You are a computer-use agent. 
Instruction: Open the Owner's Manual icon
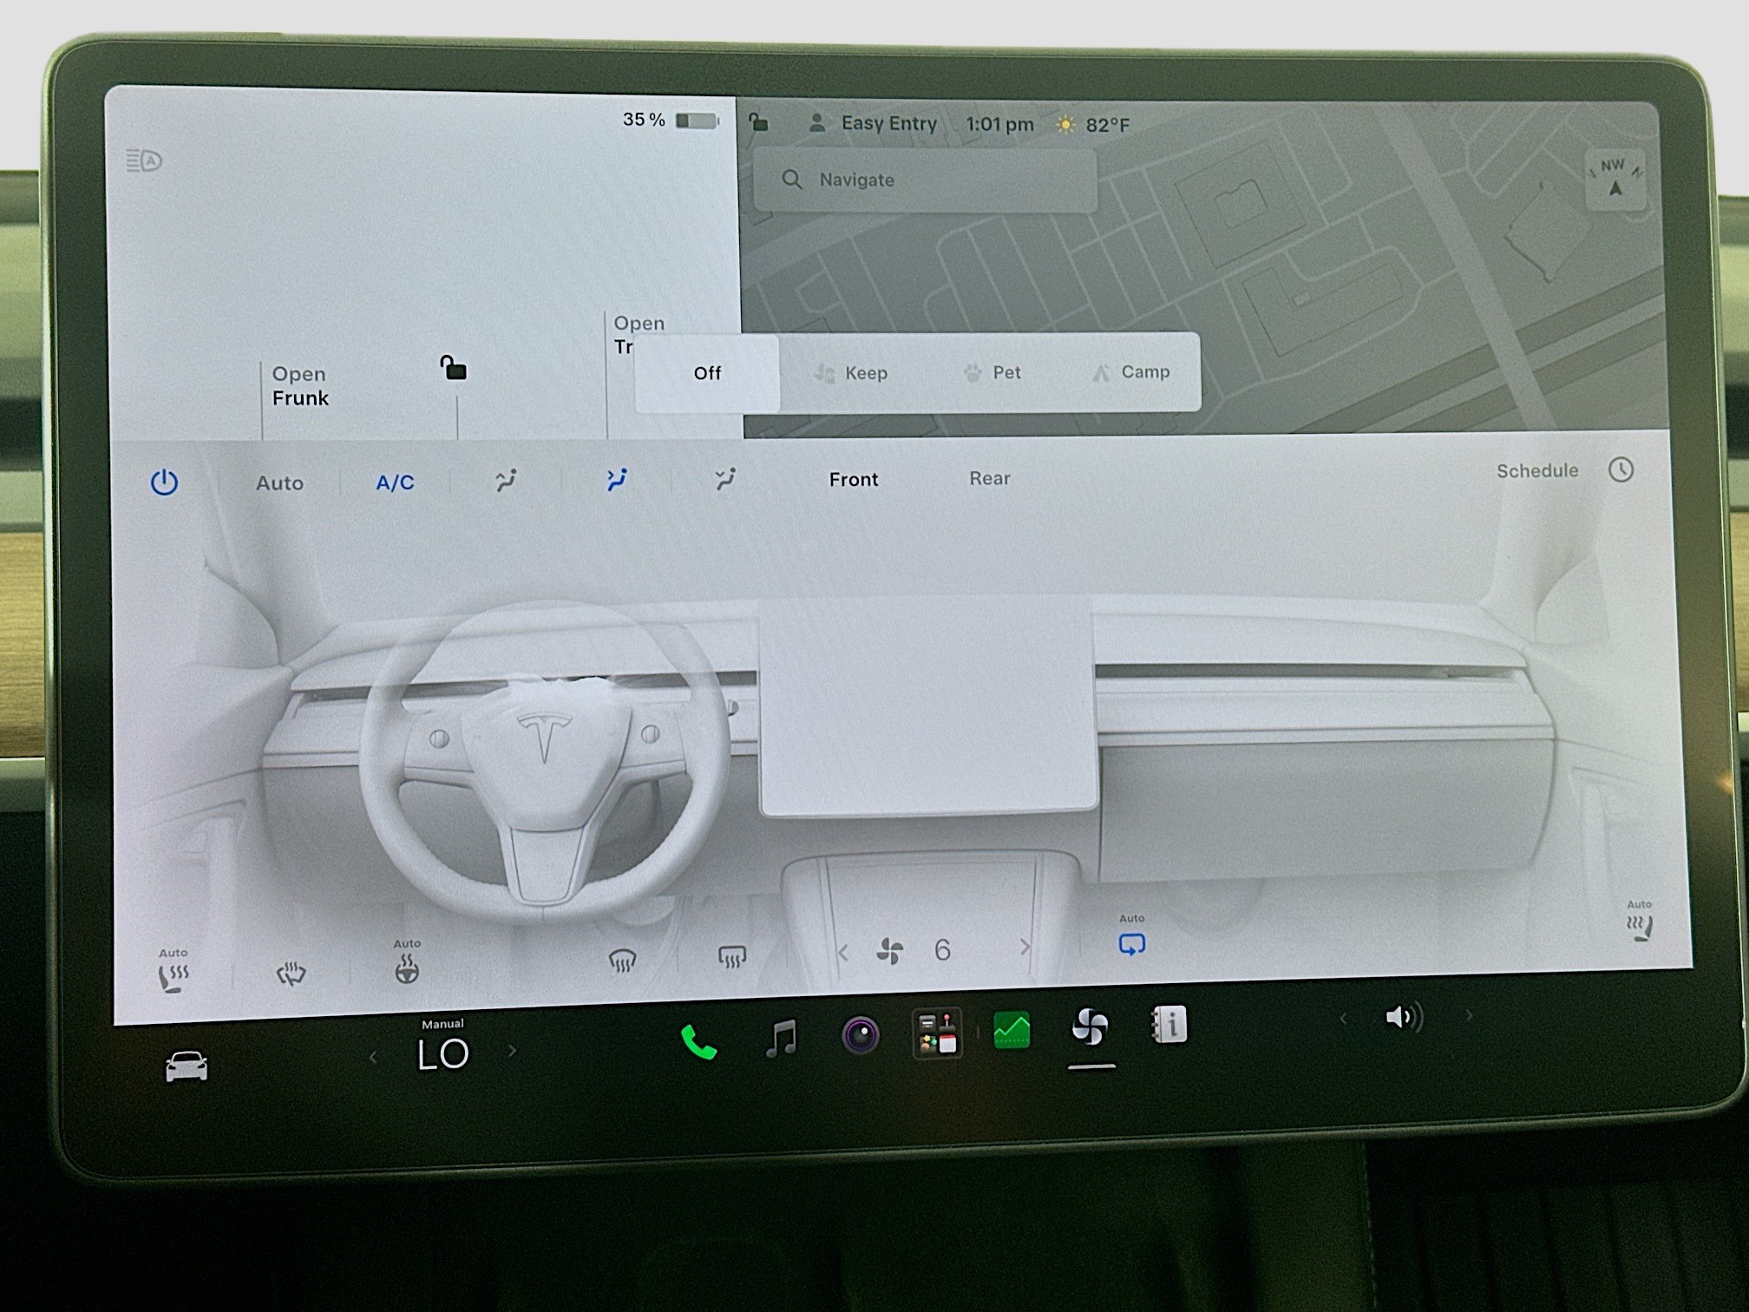point(1168,1025)
